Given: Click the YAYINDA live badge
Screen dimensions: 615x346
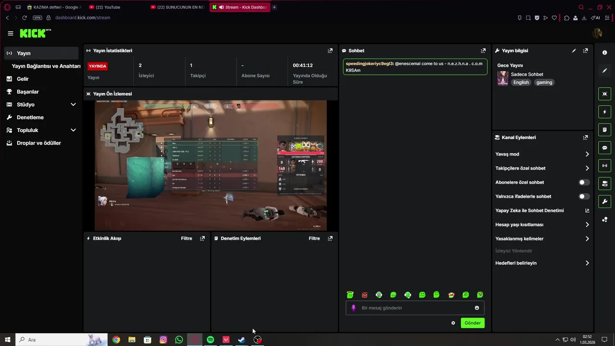Looking at the screenshot, I should coord(98,66).
